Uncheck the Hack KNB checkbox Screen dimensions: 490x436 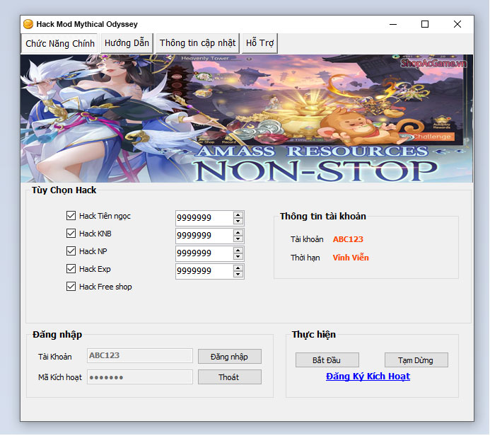coord(71,234)
